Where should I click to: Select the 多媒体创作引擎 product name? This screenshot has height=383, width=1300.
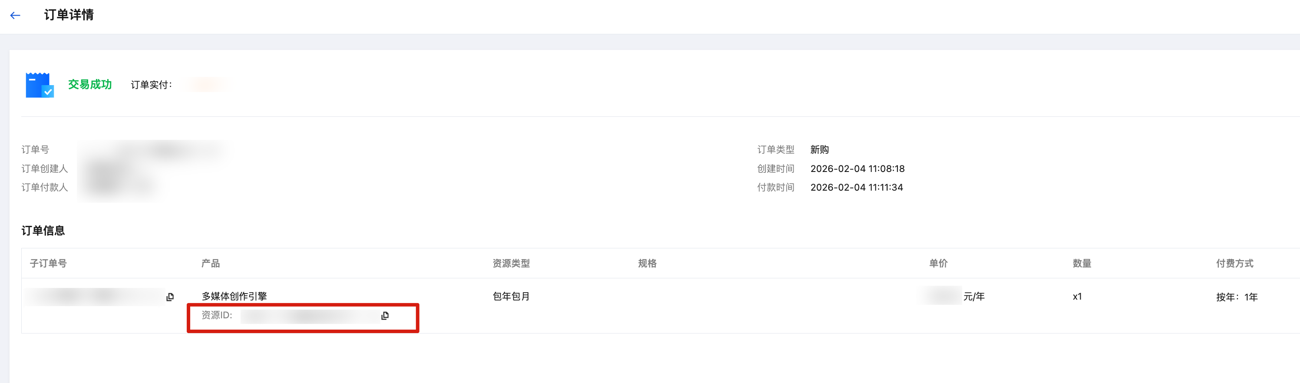[x=234, y=296]
